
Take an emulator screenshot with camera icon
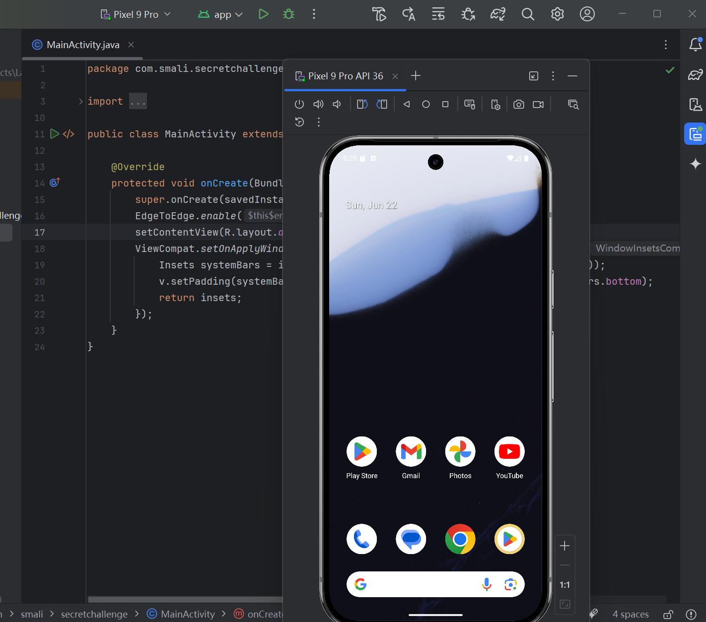coord(519,104)
